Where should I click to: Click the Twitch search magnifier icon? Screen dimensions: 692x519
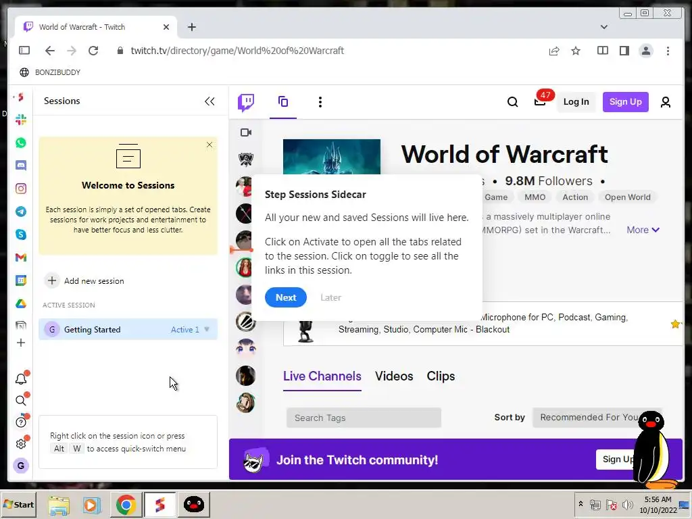pos(512,102)
